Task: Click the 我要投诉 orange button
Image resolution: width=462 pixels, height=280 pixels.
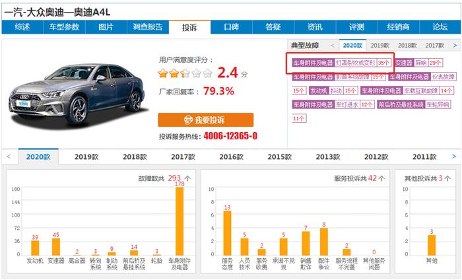Action: pos(206,120)
